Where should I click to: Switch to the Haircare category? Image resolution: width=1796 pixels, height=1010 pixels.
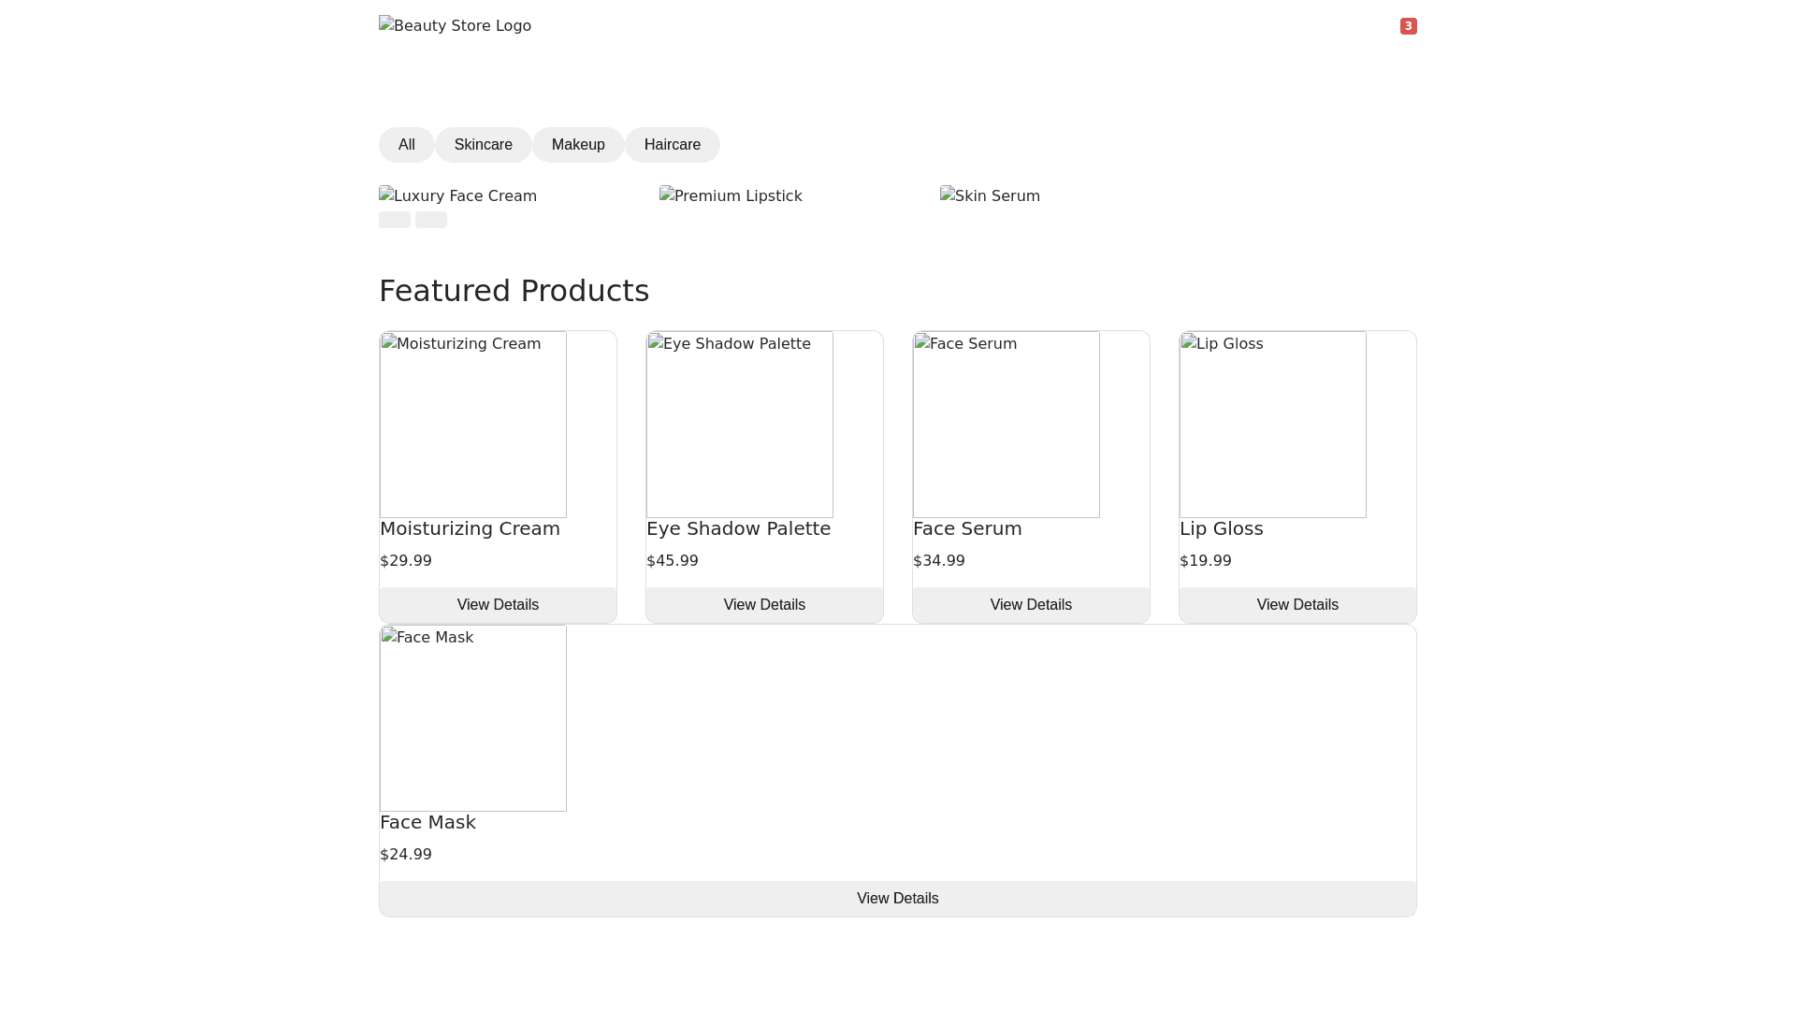pyautogui.click(x=672, y=145)
